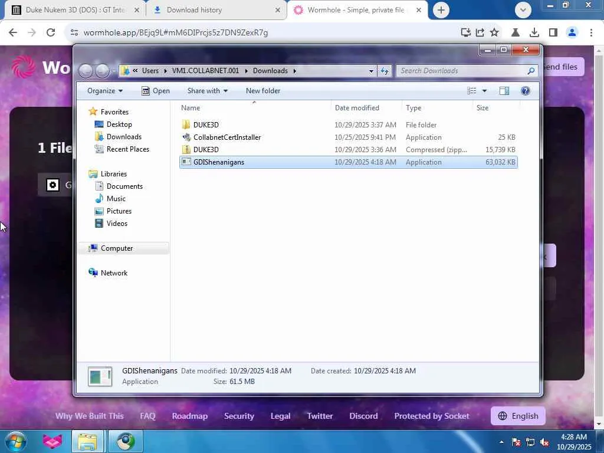Open a new browser tab

[441, 10]
